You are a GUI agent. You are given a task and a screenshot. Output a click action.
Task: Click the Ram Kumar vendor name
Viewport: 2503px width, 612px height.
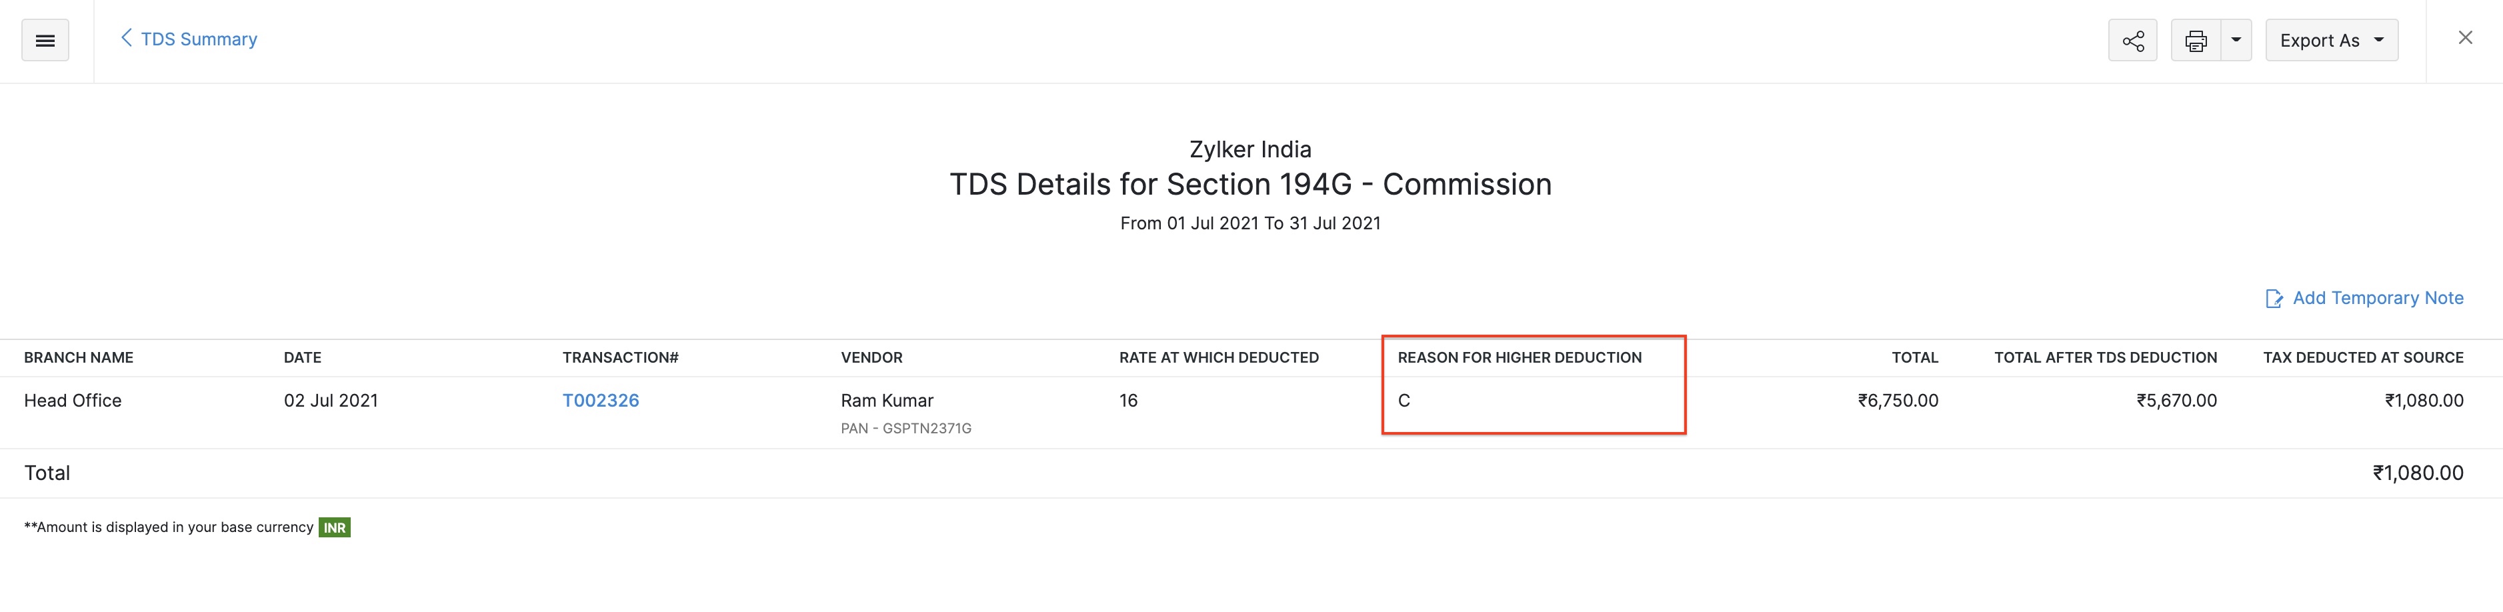click(x=887, y=400)
